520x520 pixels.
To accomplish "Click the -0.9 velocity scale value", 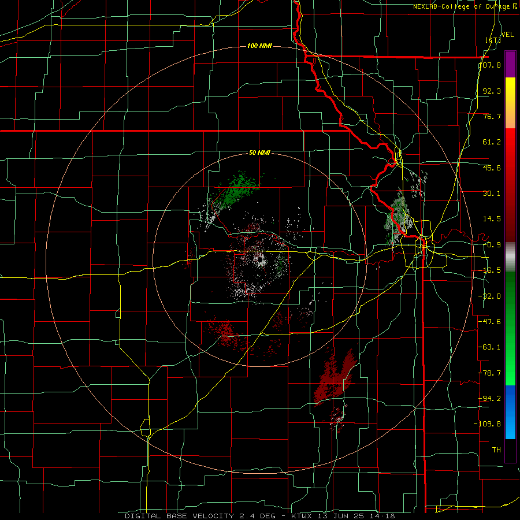I will point(492,245).
